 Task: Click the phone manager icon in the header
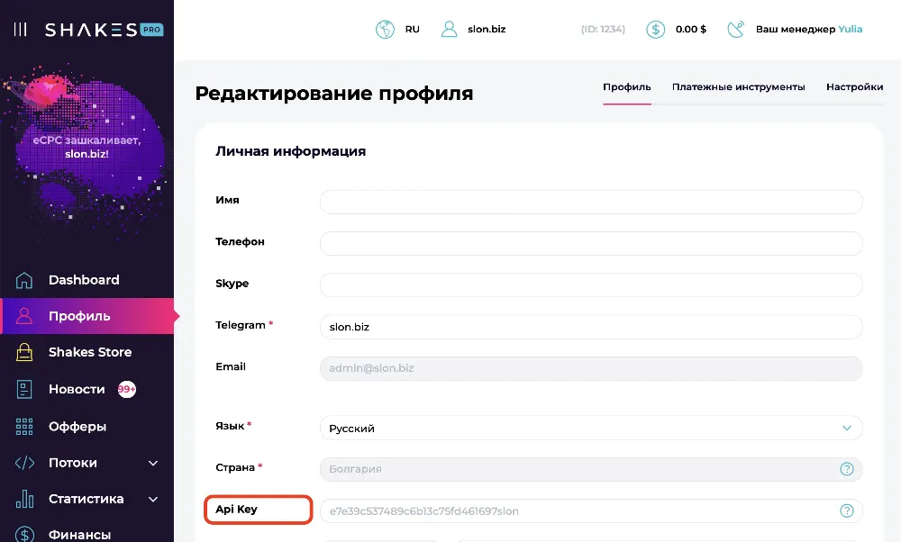(x=736, y=30)
